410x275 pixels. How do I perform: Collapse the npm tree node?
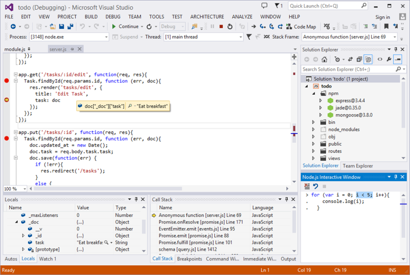313,93
